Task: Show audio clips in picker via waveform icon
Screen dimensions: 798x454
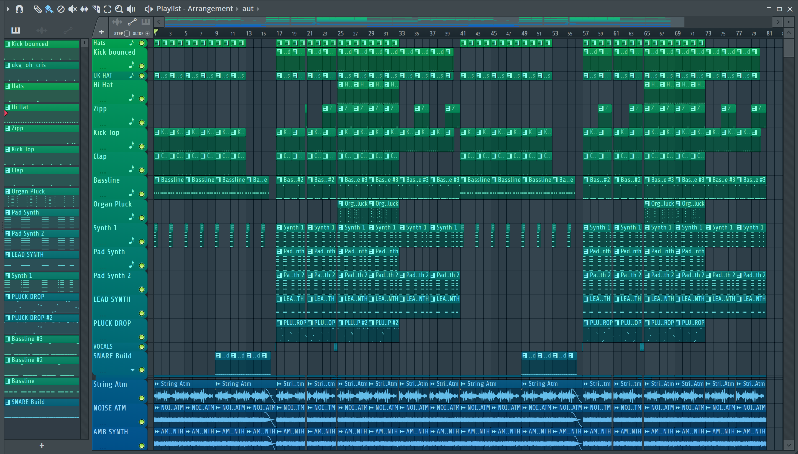Action: click(x=42, y=30)
